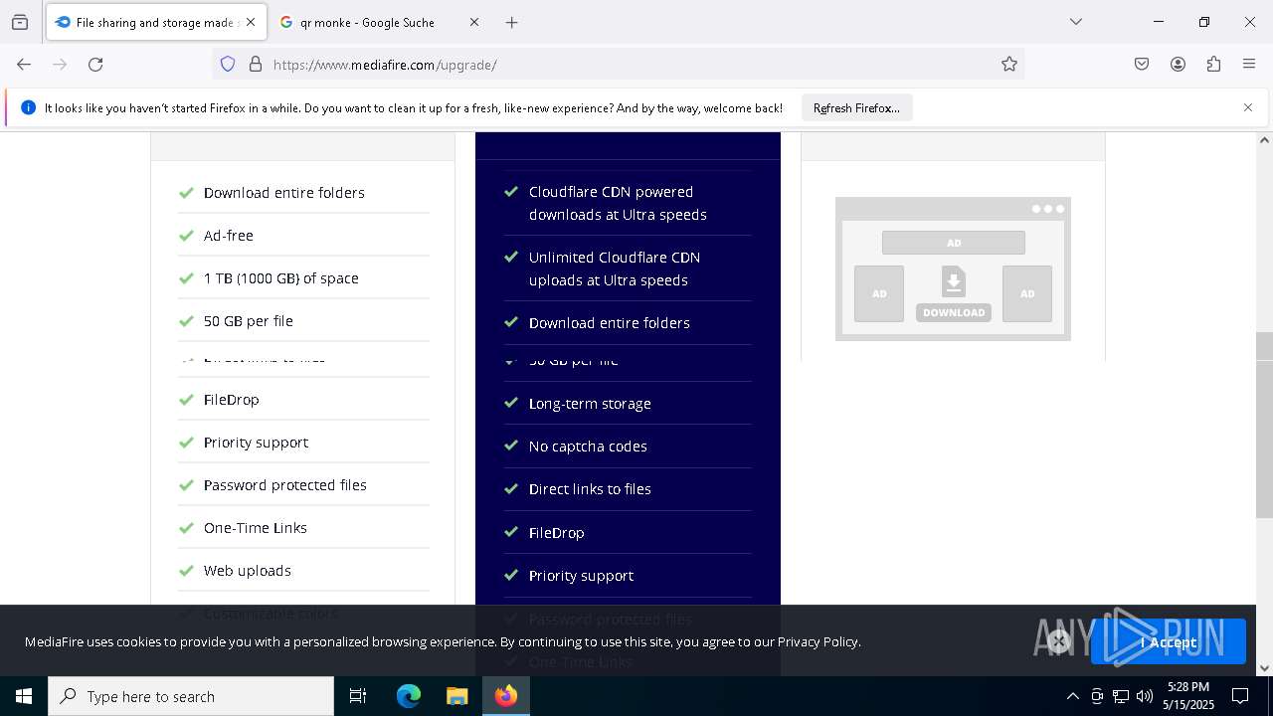Close the cookie banner with X icon
The height and width of the screenshot is (716, 1273).
tap(1059, 641)
